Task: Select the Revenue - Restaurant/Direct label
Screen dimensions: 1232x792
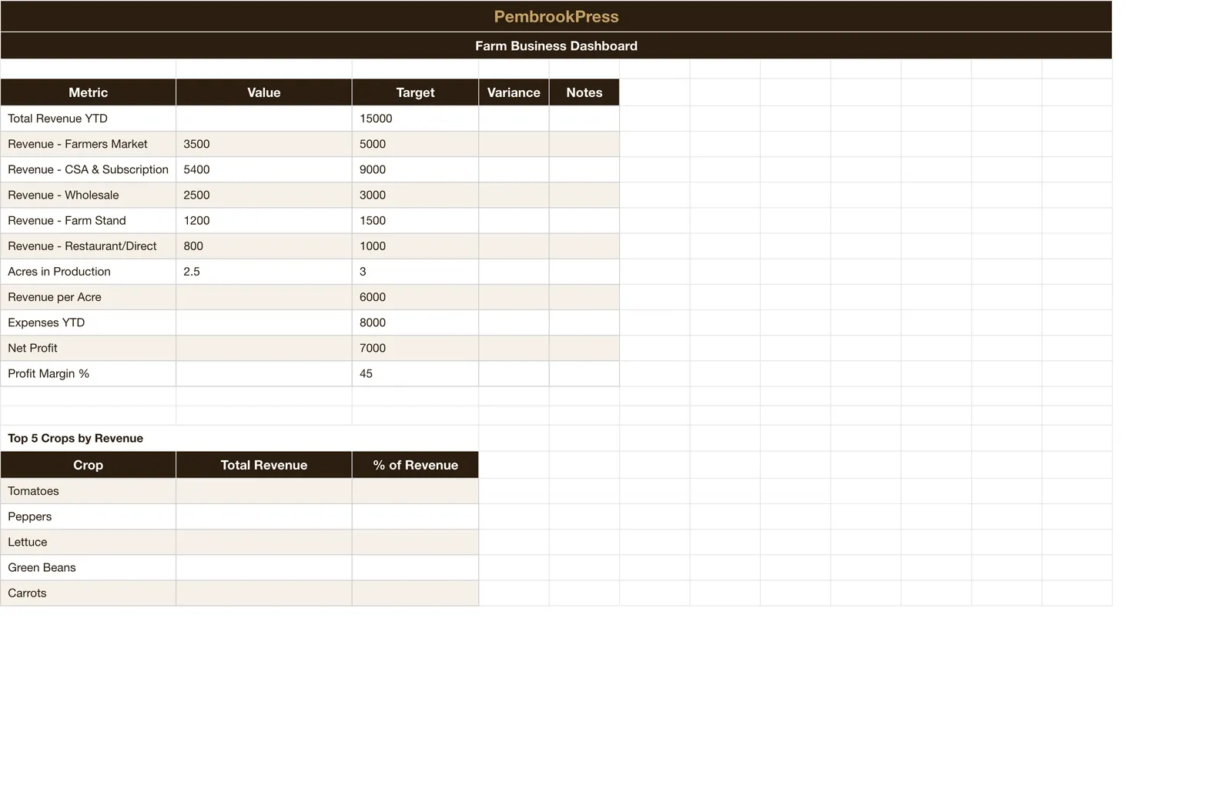Action: click(88, 246)
